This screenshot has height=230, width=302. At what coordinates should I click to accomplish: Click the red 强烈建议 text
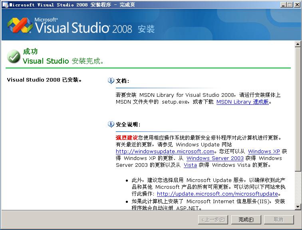click(127, 138)
